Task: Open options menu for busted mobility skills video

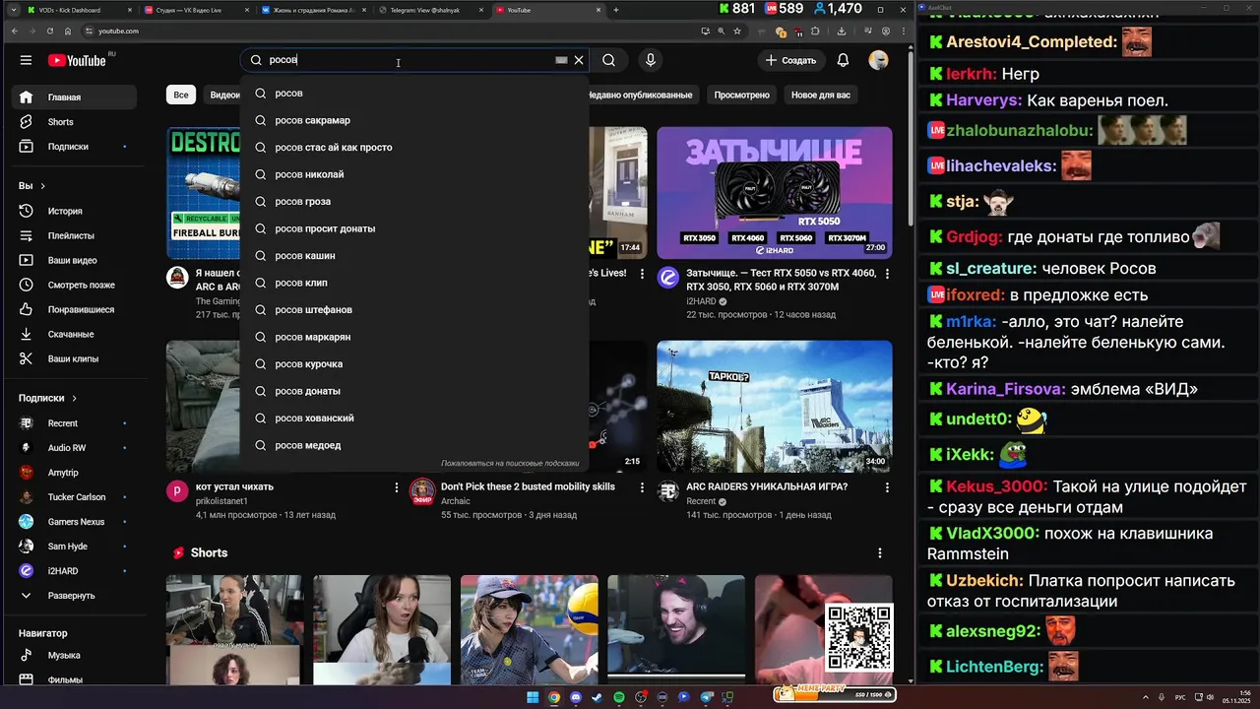Action: [642, 487]
